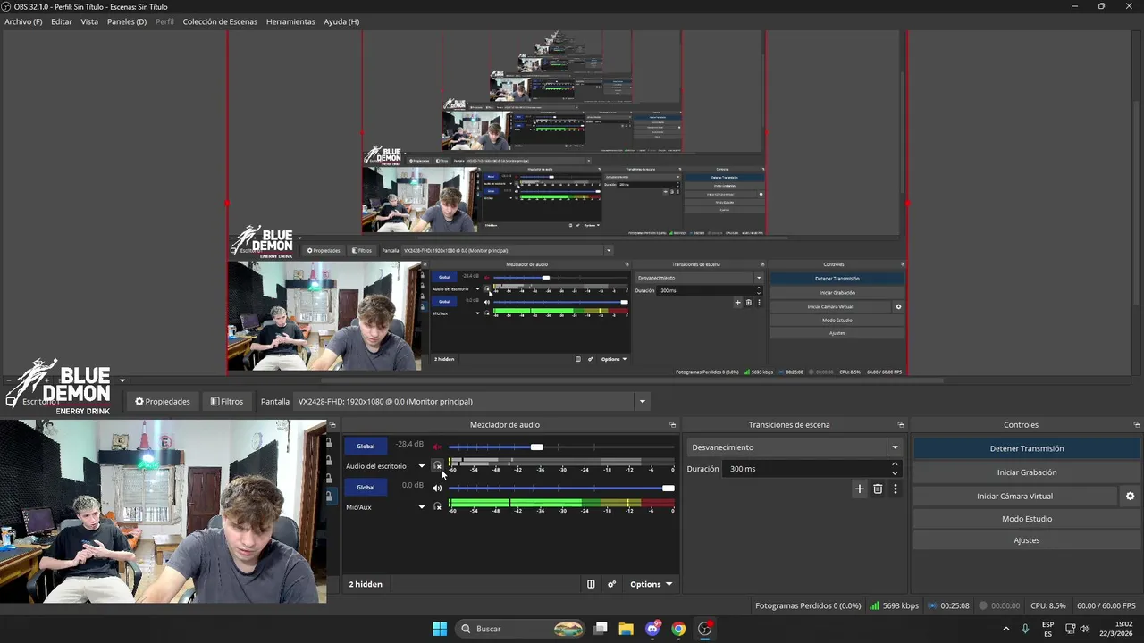The width and height of the screenshot is (1144, 643).
Task: Open the audio mixer Options dropdown
Action: pyautogui.click(x=651, y=584)
